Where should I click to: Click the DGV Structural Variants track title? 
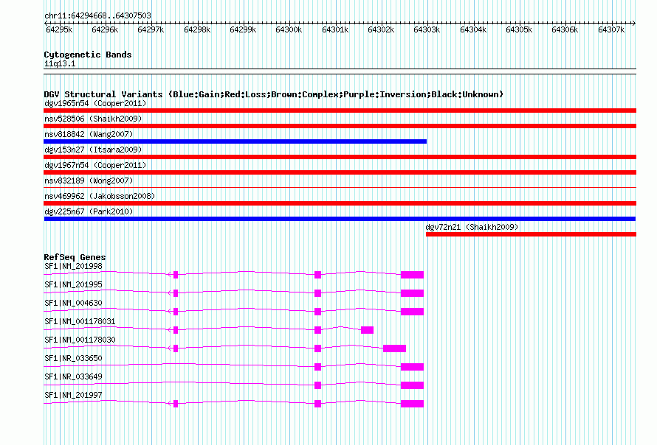[x=274, y=94]
